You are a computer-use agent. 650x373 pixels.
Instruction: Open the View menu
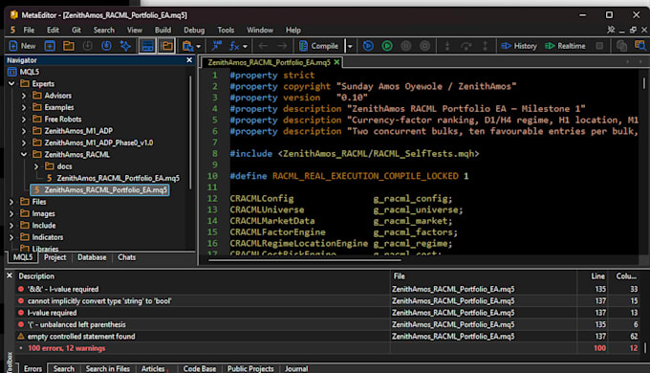coord(135,30)
